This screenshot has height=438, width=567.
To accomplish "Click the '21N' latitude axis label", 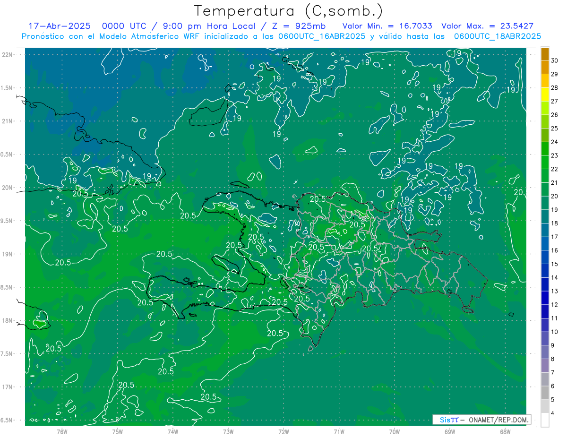I will (x=7, y=121).
